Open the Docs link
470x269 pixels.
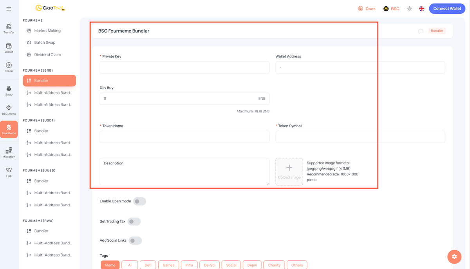[x=367, y=9]
